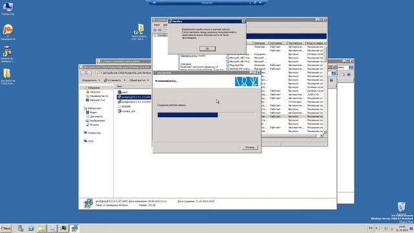The height and width of the screenshot is (233, 414).
Task: Select the second postgresql-9.2.4 file
Action: [134, 102]
